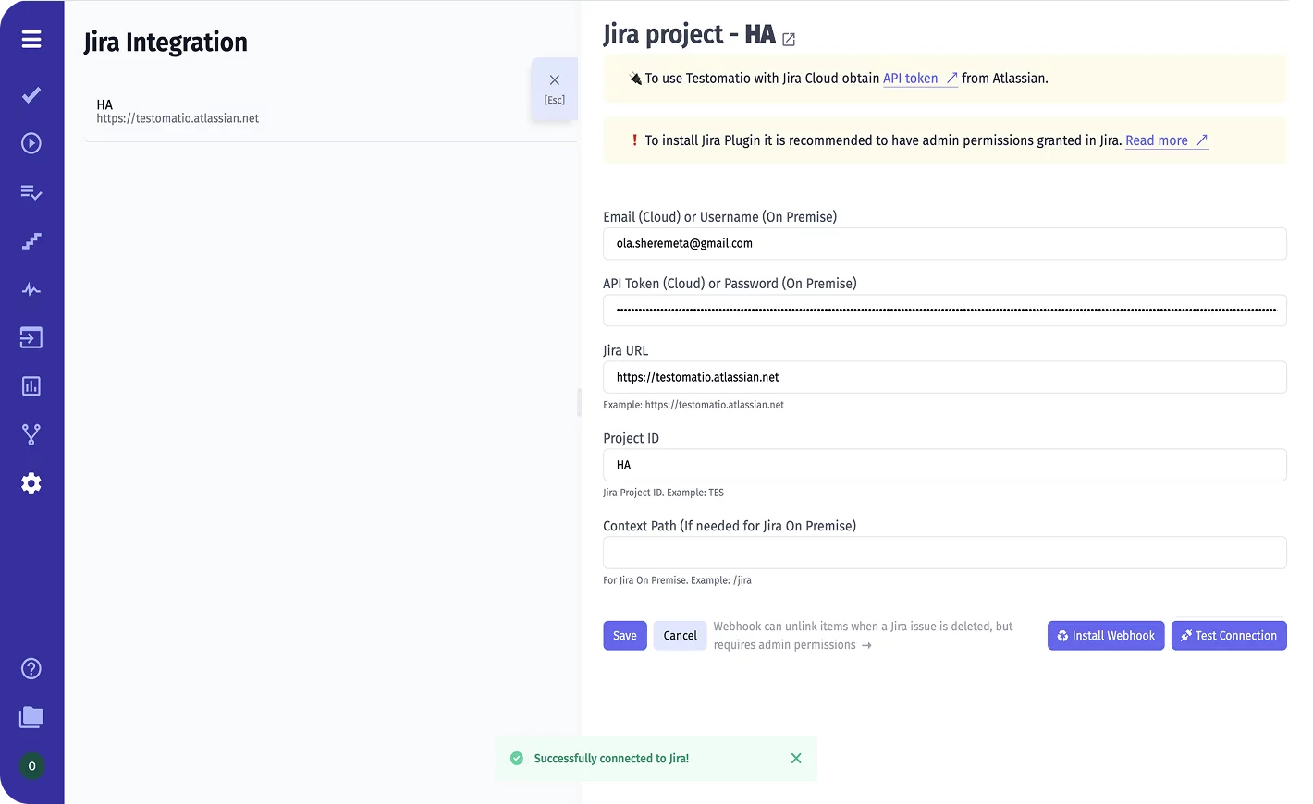Screen dimensions: 1313x804
Task: Follow the API token link
Action: point(911,79)
